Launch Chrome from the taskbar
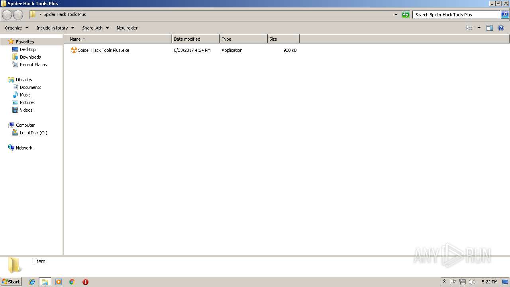 72,282
